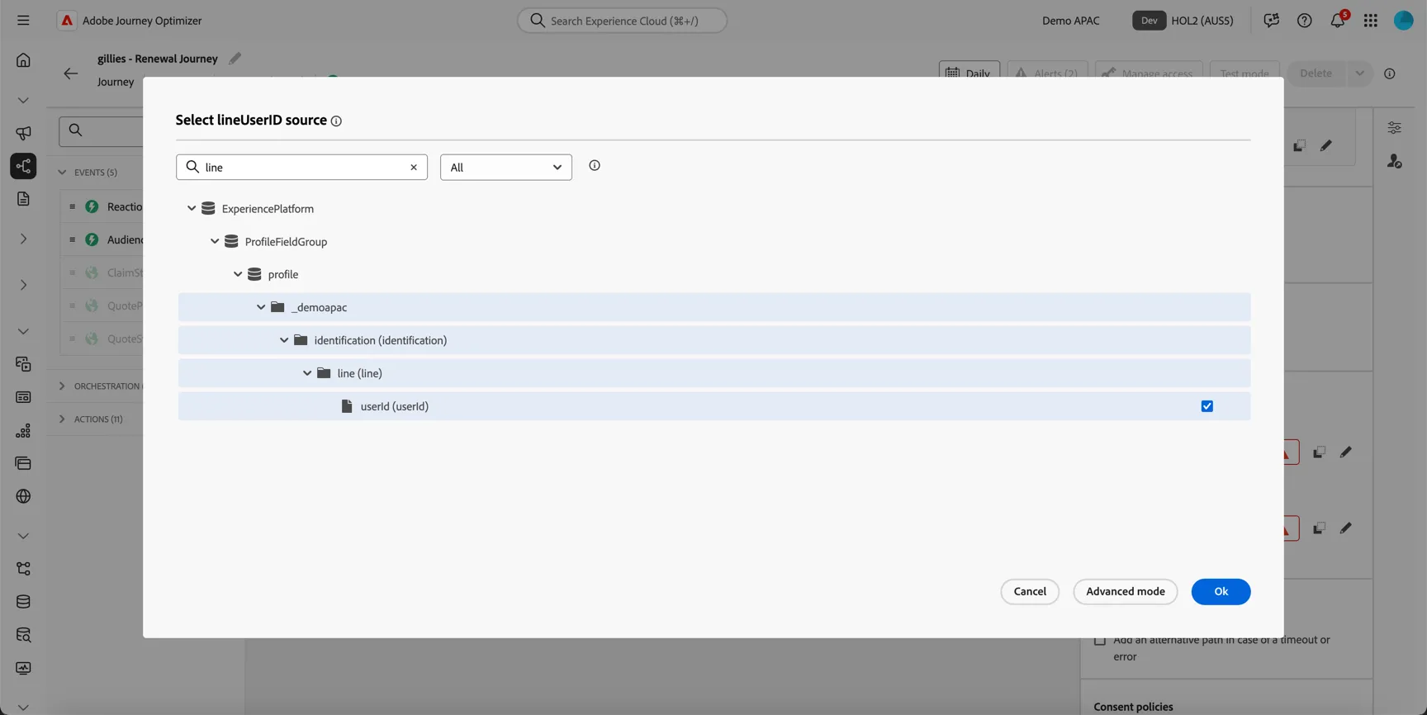Select the 'profile' tree row label
The image size is (1427, 715).
283,274
